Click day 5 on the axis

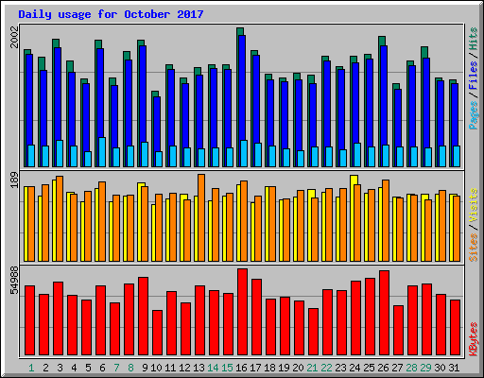pos(88,368)
